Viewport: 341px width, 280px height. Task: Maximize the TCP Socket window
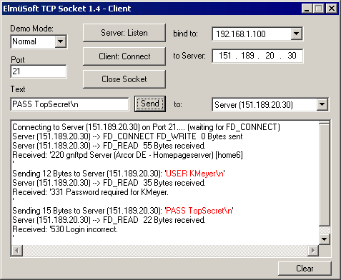pyautogui.click(x=319, y=9)
